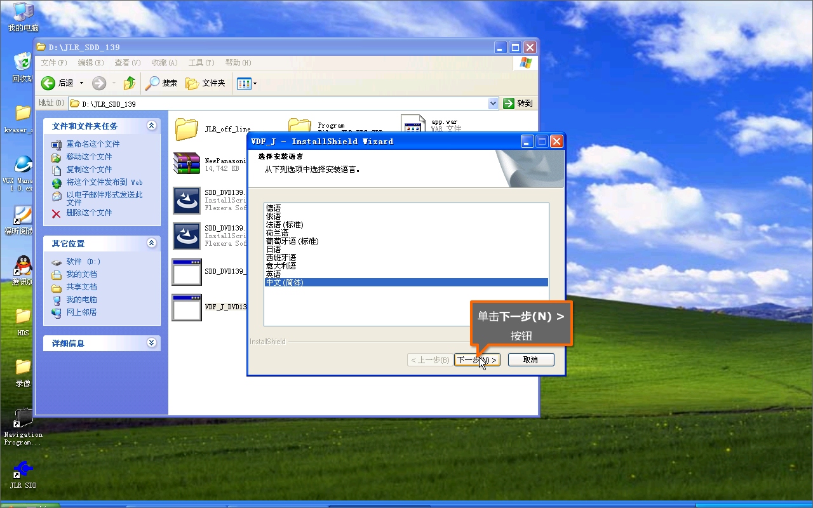Open the 查看(V) menu
The height and width of the screenshot is (508, 813).
(128, 63)
